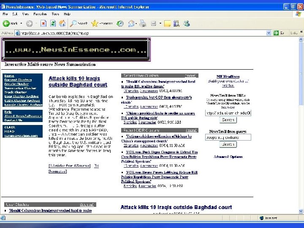This screenshot has height=228, width=304.
Task: Open the History clock icon
Action: point(120,24)
